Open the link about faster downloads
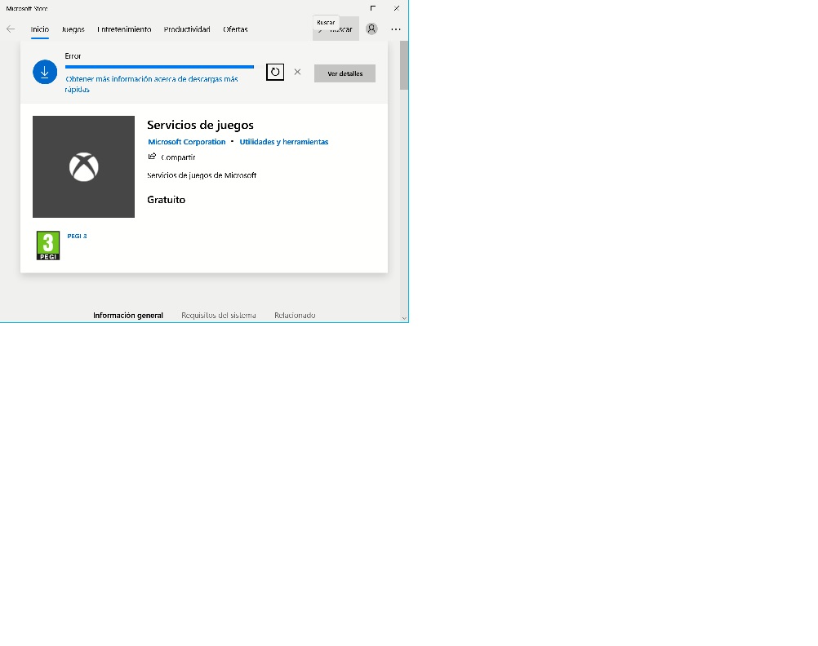818x646 pixels. (x=151, y=84)
